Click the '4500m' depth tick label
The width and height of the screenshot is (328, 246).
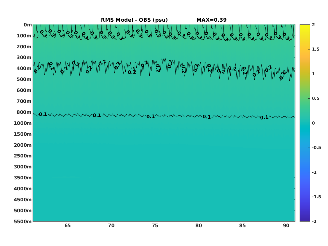[x=23, y=200]
